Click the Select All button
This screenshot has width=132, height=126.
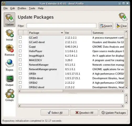tap(55, 113)
